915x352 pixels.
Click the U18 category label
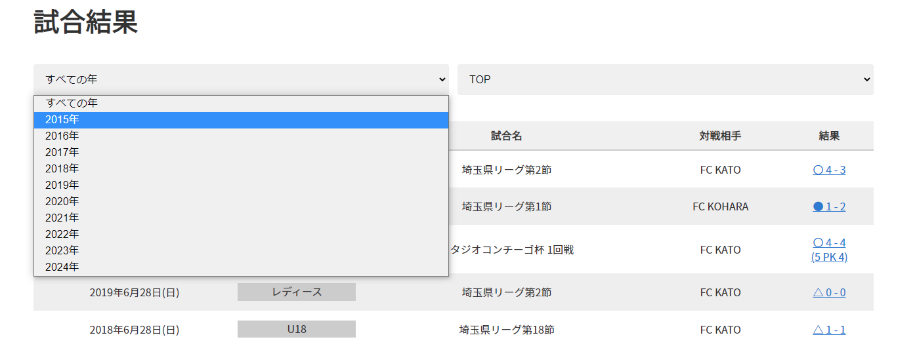(x=297, y=330)
